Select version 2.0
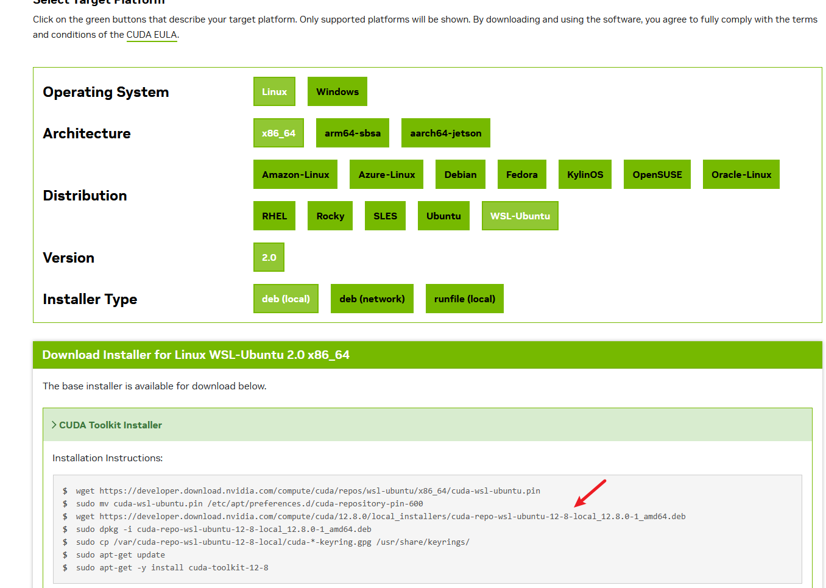The height and width of the screenshot is (588, 826). click(x=269, y=257)
